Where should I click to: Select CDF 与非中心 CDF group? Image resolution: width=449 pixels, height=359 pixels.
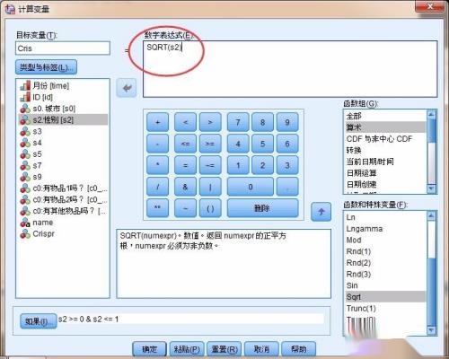point(385,139)
